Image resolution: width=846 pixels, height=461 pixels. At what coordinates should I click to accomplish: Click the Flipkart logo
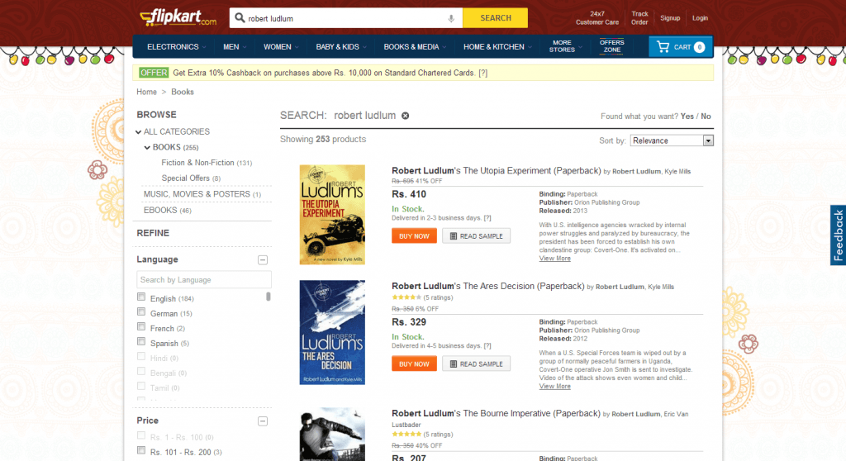point(178,17)
